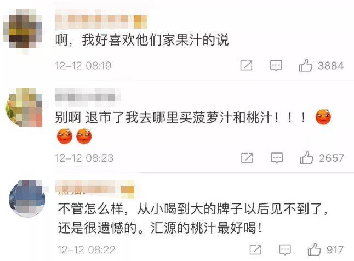Repost the comment posted at 08:19

coord(246,66)
